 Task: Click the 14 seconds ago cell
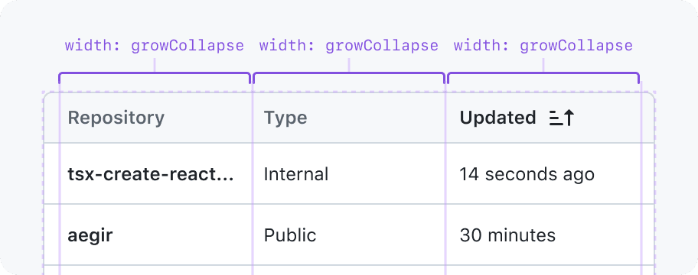(527, 174)
